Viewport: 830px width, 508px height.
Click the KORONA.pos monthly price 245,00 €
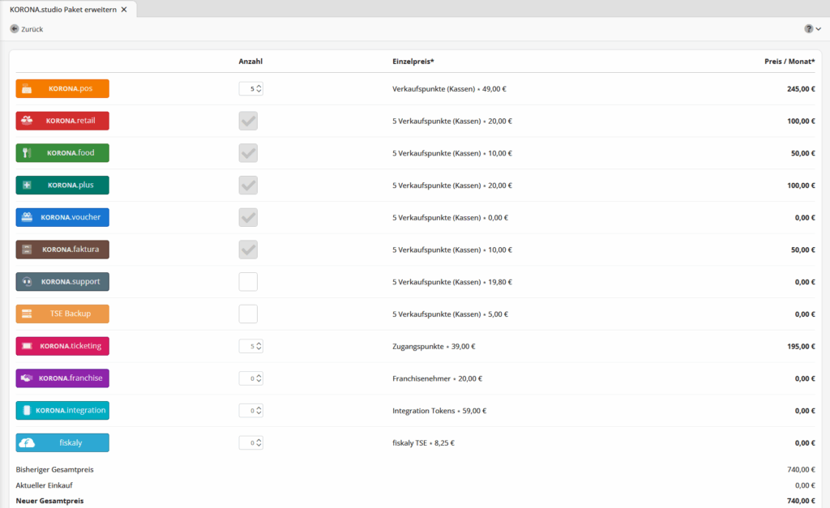tap(801, 89)
